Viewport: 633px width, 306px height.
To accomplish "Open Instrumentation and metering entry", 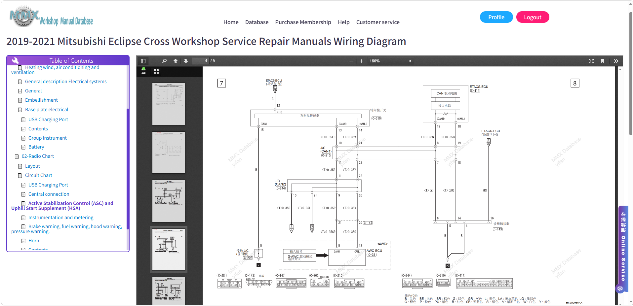I will click(x=61, y=218).
